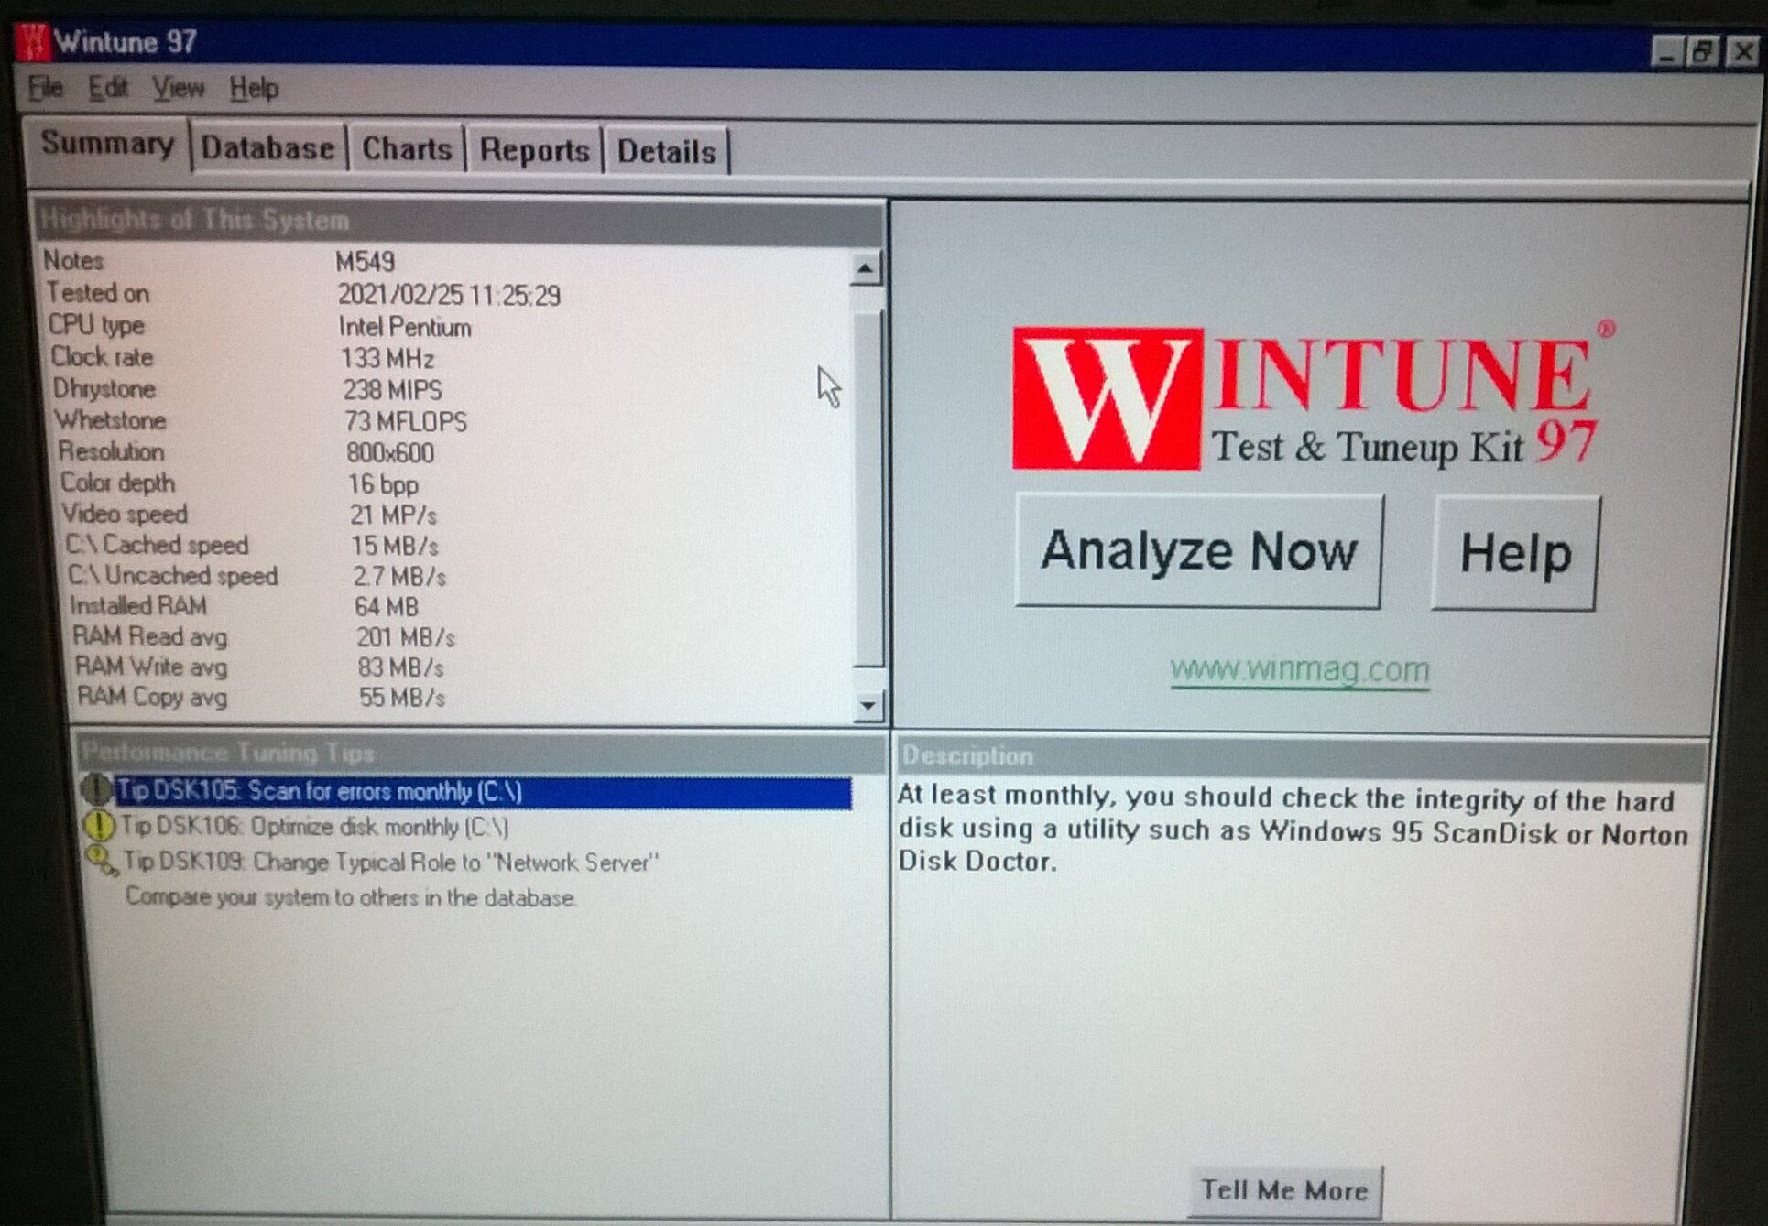Open the Help menu
The image size is (1768, 1226).
[254, 89]
